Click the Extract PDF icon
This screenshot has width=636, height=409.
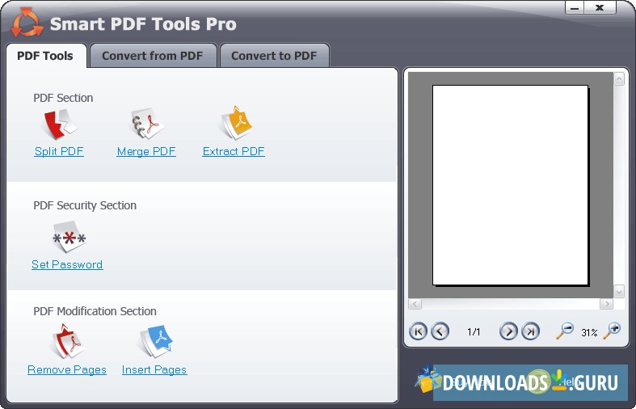[237, 123]
